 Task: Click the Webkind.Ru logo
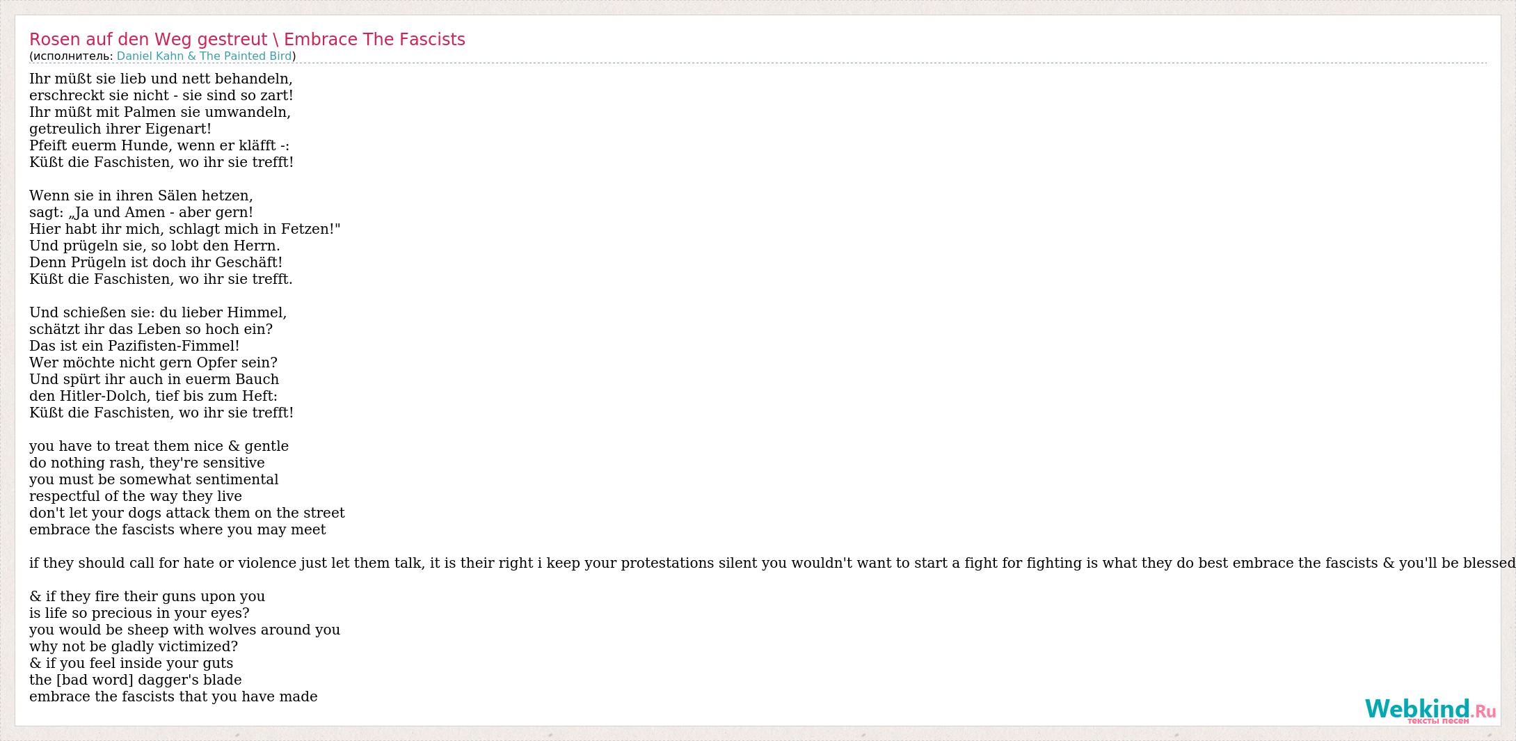1429,710
